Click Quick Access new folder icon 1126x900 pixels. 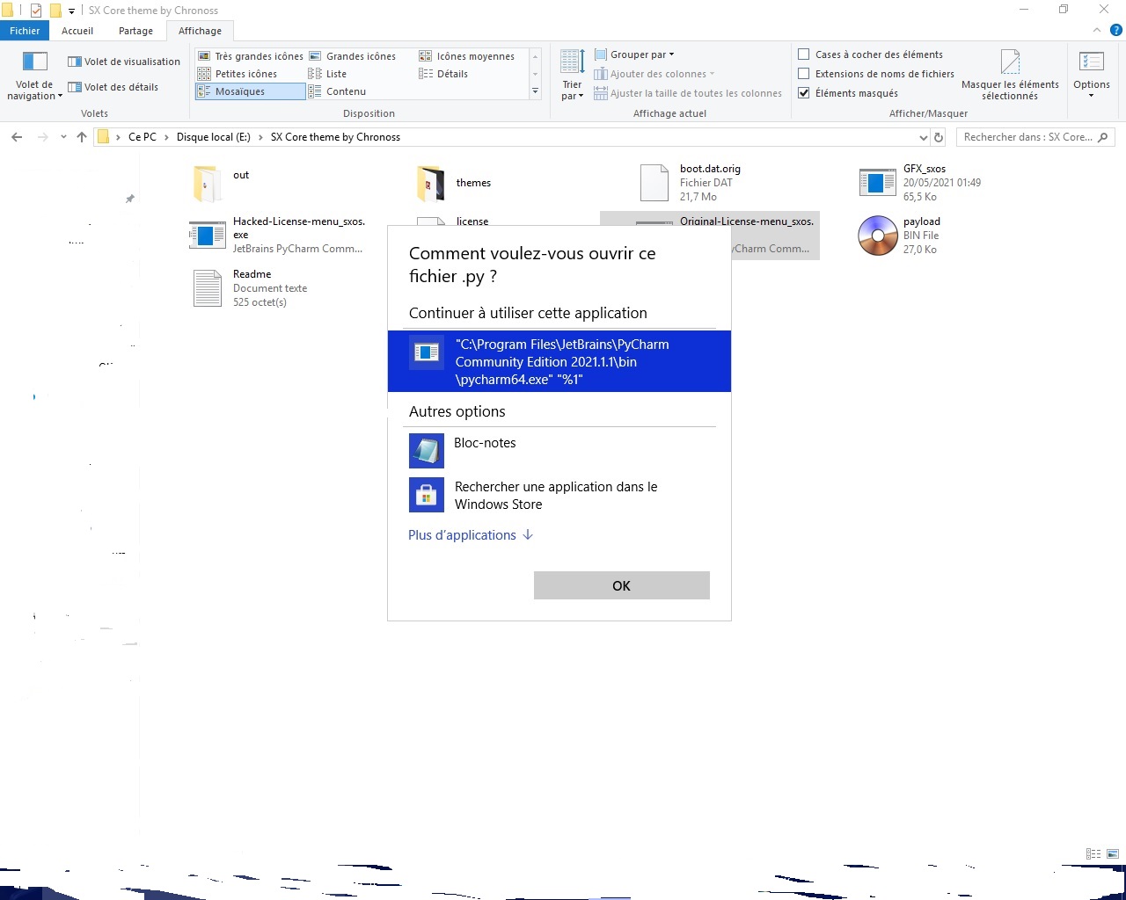(55, 11)
